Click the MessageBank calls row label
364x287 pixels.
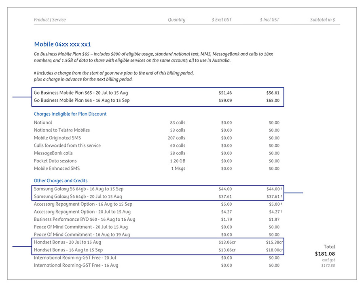click(x=53, y=153)
